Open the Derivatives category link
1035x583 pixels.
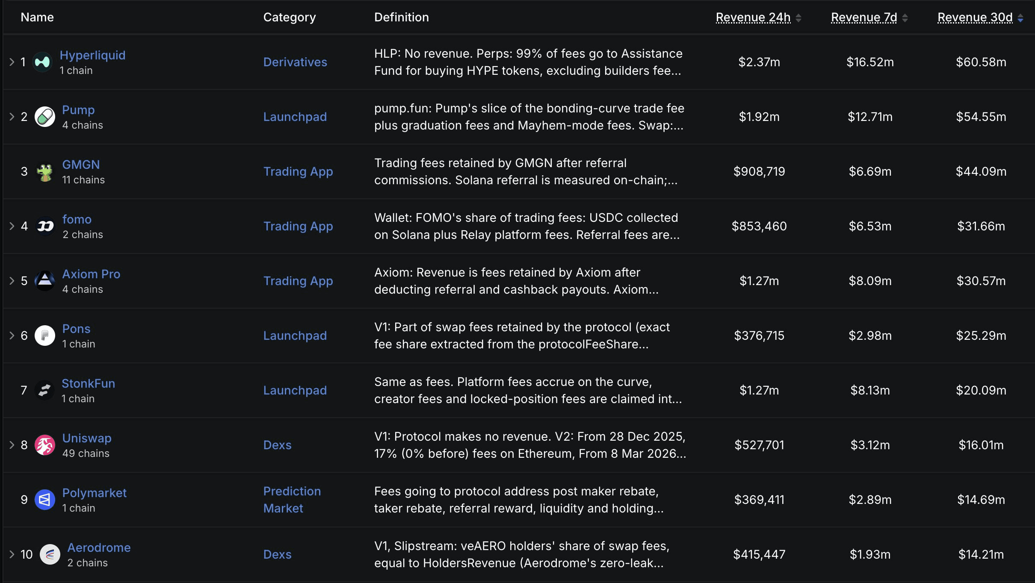coord(295,62)
